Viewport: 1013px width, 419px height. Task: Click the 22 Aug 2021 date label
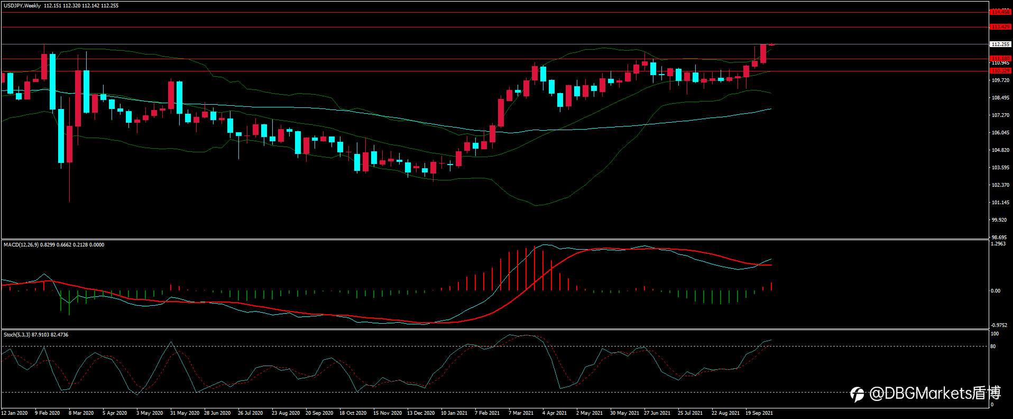point(726,413)
